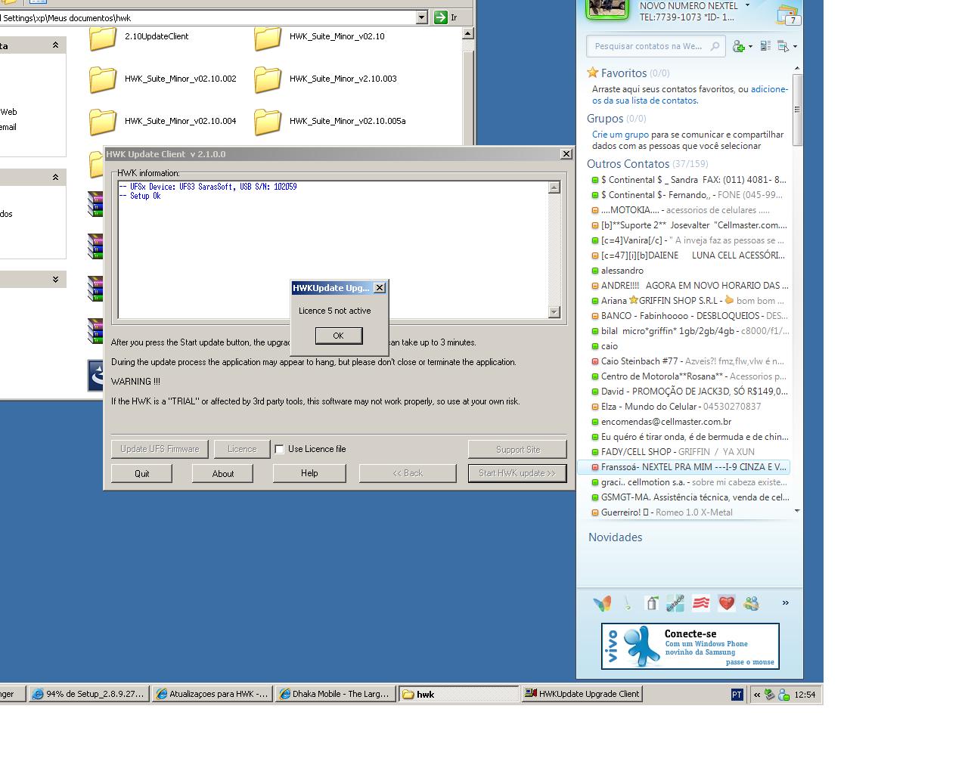Click the Quit button
The image size is (968, 774).
tap(141, 473)
